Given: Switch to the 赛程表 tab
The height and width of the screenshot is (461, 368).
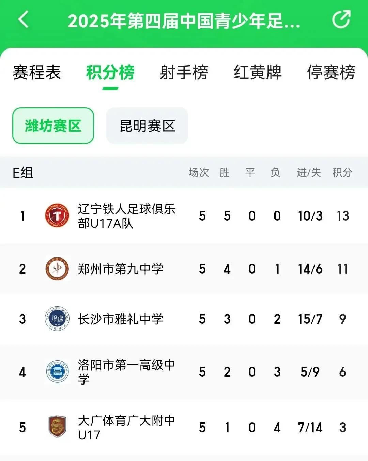Looking at the screenshot, I should point(37,72).
